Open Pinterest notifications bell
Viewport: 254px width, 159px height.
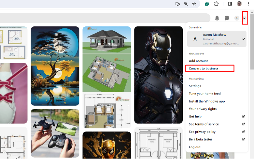coord(217,18)
